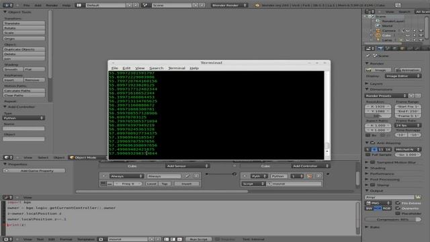Open Terminal window Search menu
Screen dimensions: 430x242
pyautogui.click(x=157, y=68)
